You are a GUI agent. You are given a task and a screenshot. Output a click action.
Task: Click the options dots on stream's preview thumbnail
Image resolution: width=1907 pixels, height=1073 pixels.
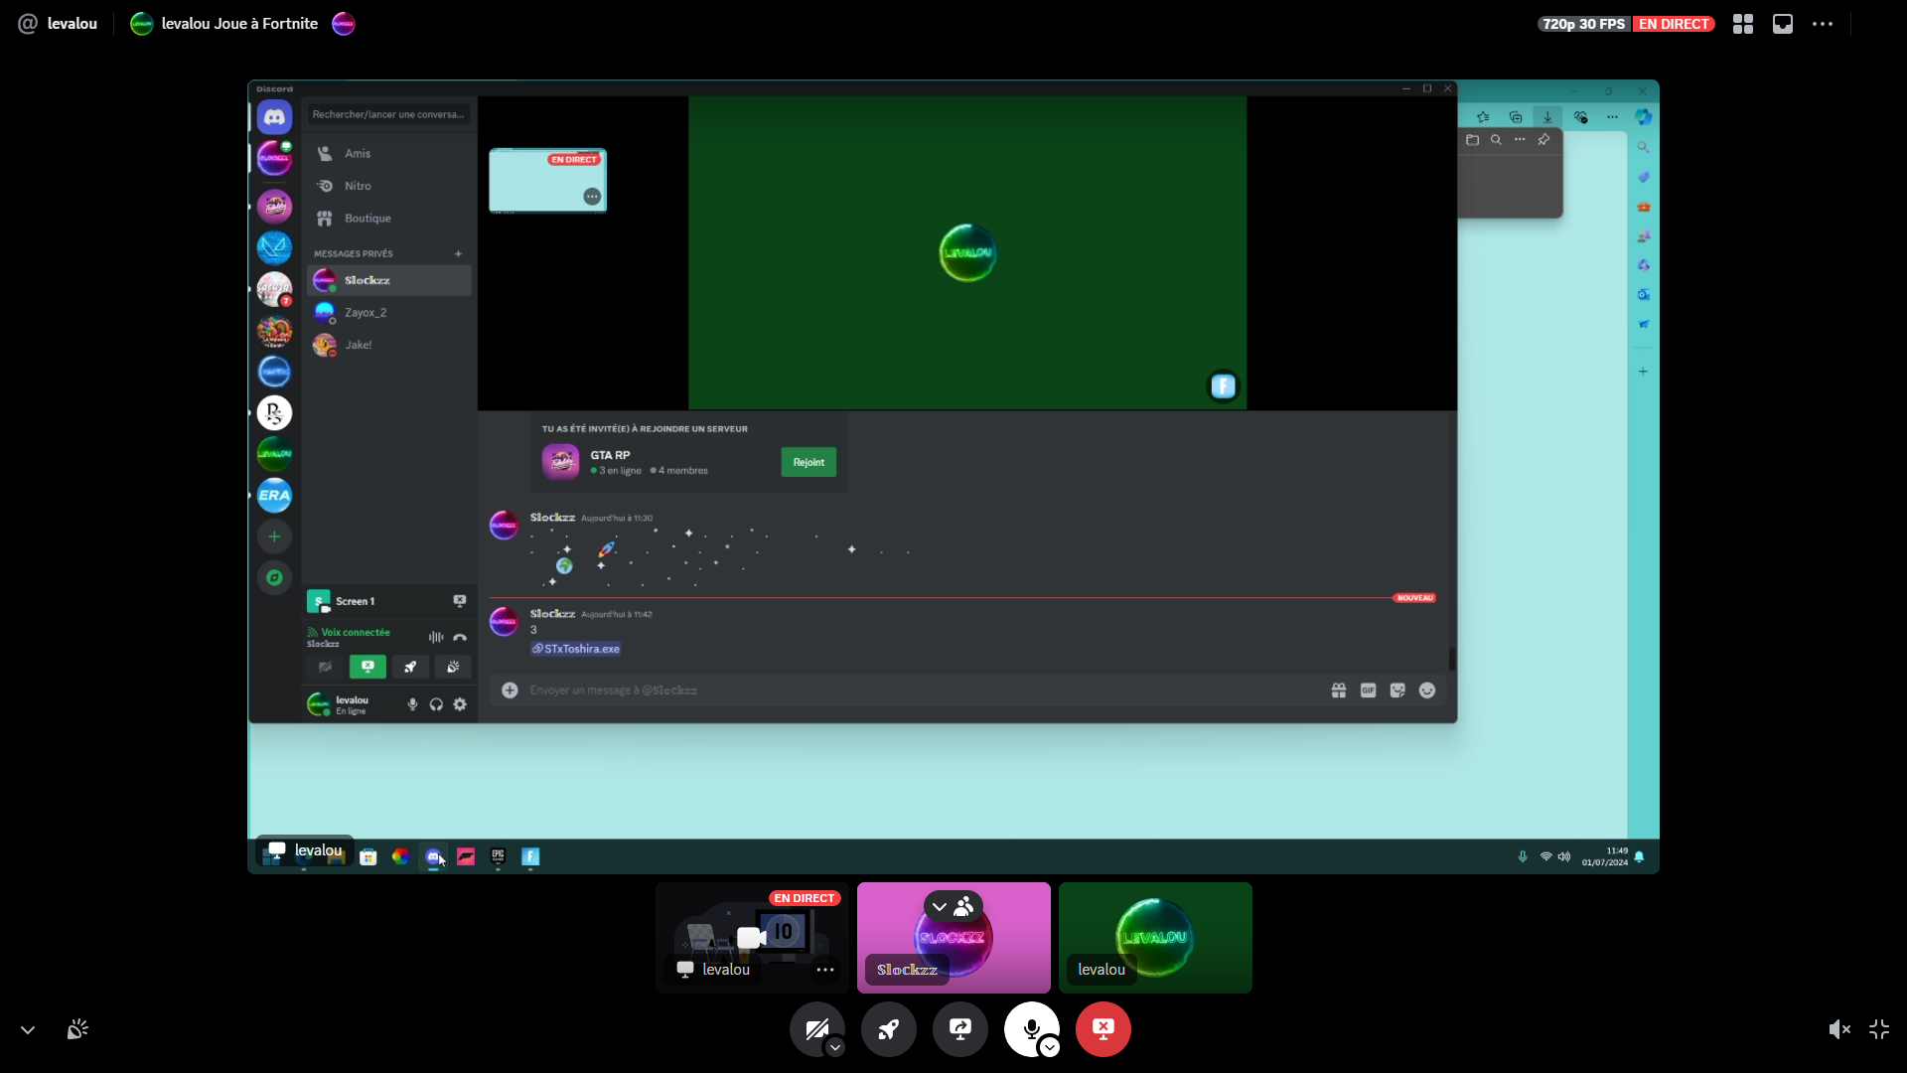tap(592, 197)
